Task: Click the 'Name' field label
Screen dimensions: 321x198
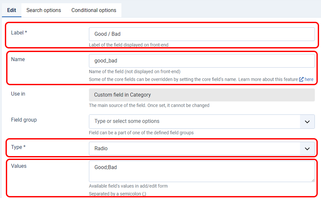Action: click(18, 59)
